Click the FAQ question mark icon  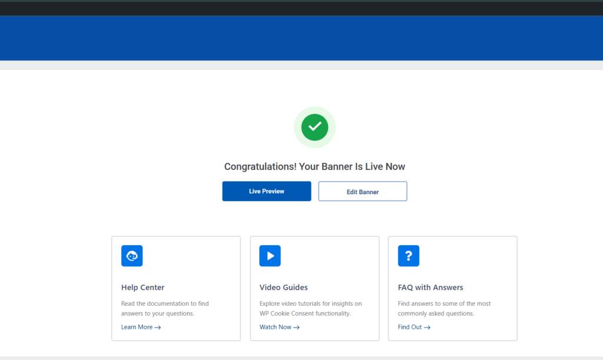tap(408, 256)
